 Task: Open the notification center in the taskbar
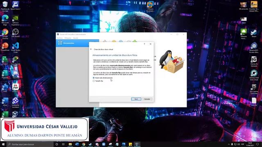pos(257,144)
